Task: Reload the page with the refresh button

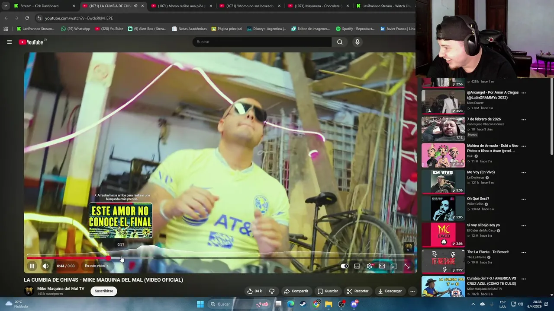Action: point(27,18)
